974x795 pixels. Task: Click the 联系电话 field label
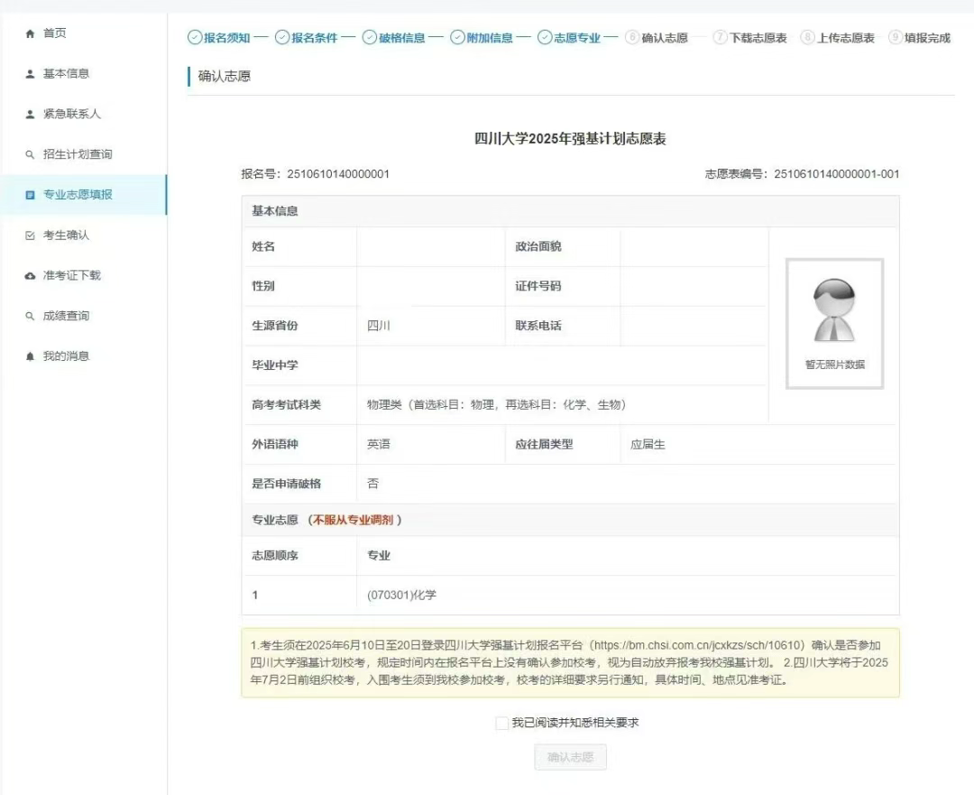(538, 326)
